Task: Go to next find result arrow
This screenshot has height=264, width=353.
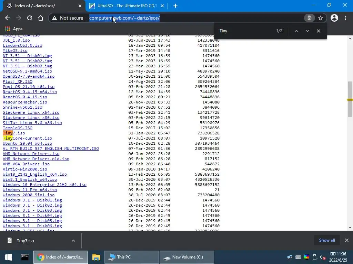Action: coord(307,31)
